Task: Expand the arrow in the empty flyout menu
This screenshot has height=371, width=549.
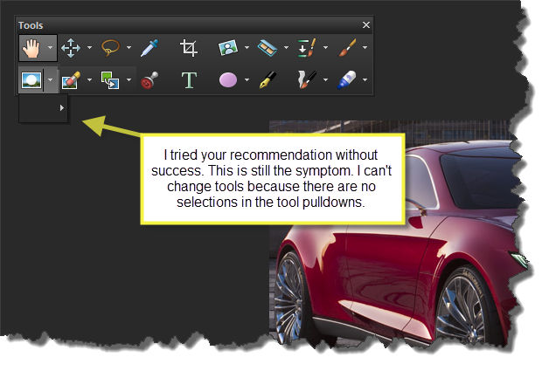Action: pos(61,107)
